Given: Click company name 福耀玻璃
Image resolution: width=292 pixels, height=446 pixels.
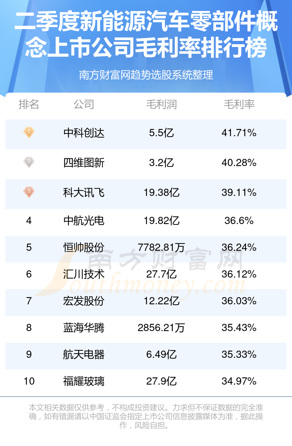Looking at the screenshot, I should point(84,381).
